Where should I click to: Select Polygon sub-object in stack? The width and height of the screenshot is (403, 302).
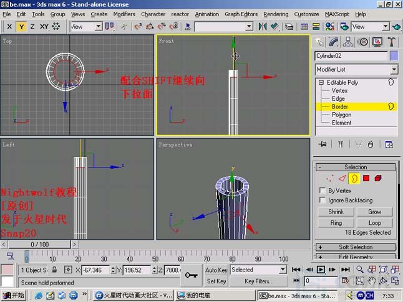click(341, 115)
